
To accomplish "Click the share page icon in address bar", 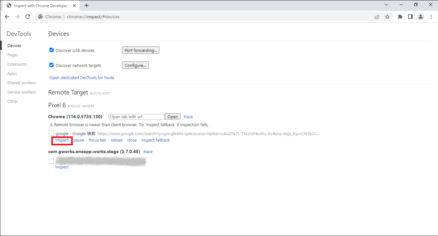I will (377, 17).
